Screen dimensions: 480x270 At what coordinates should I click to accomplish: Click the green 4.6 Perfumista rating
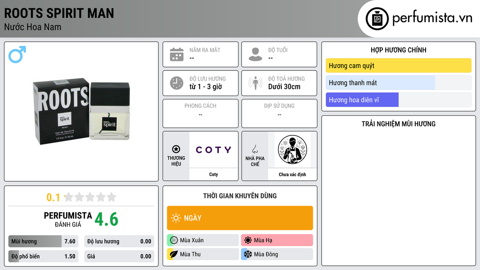coord(106,219)
